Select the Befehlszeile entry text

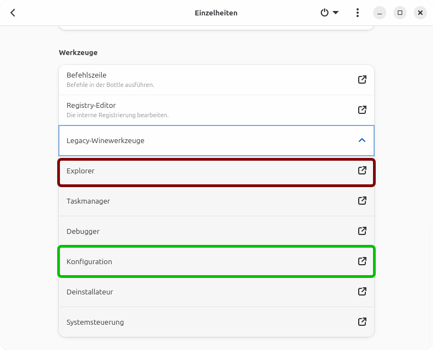(86, 75)
